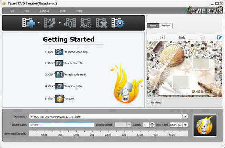Click edit audio track icon in Getting Started
Screen dimensions: 225x148
tap(59, 75)
